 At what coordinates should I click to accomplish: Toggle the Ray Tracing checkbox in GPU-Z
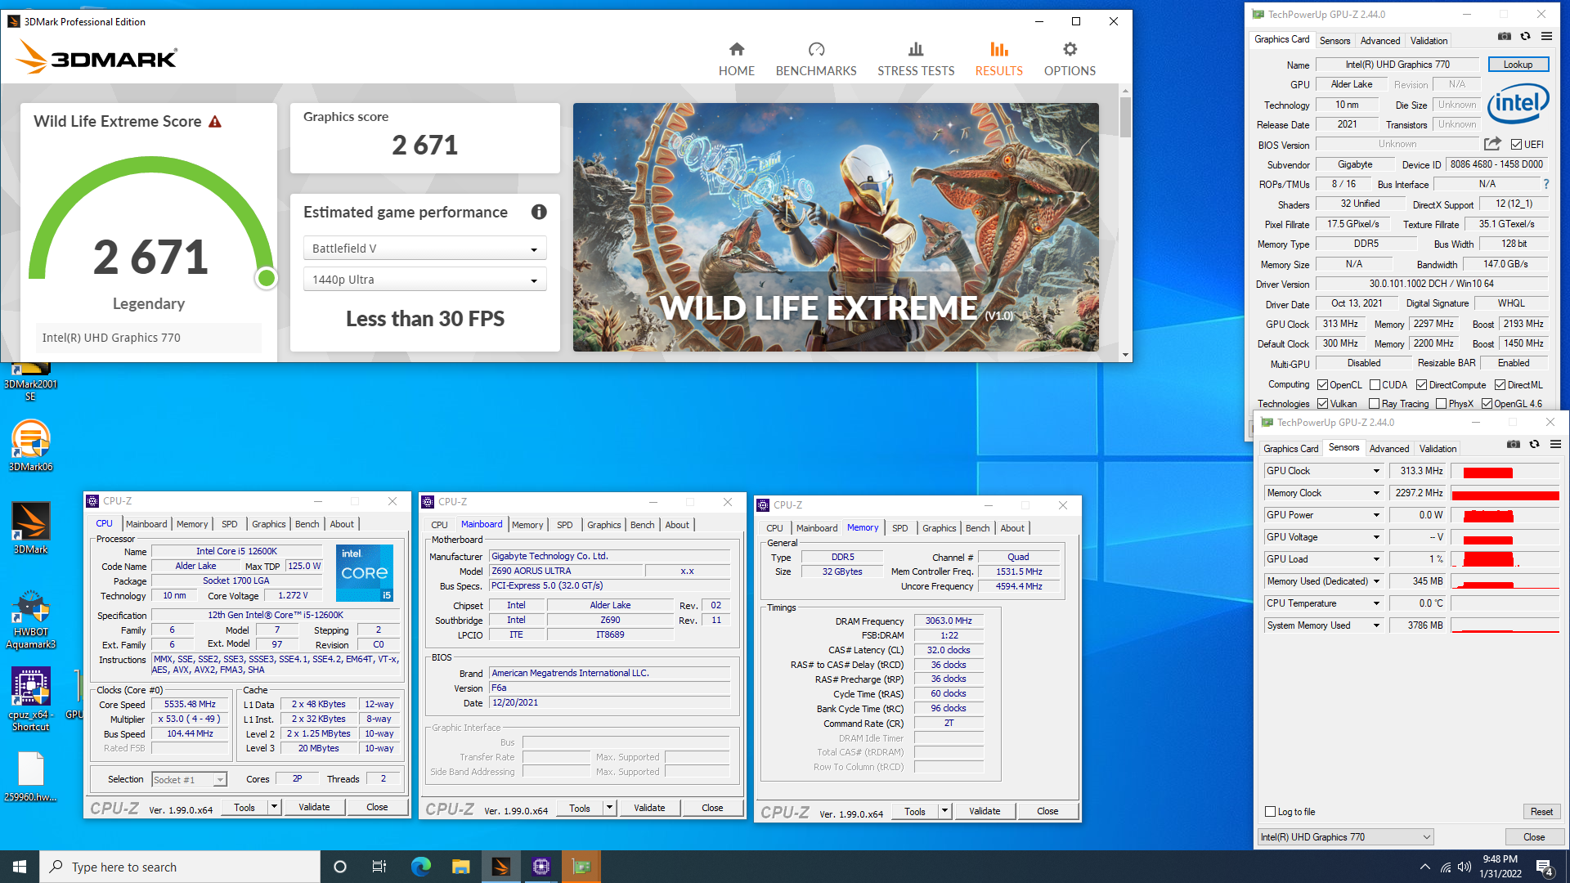pyautogui.click(x=1374, y=404)
